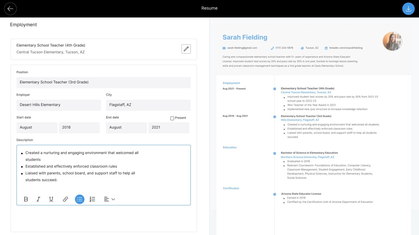Go back using the arrow button
419x235 pixels.
click(10, 9)
